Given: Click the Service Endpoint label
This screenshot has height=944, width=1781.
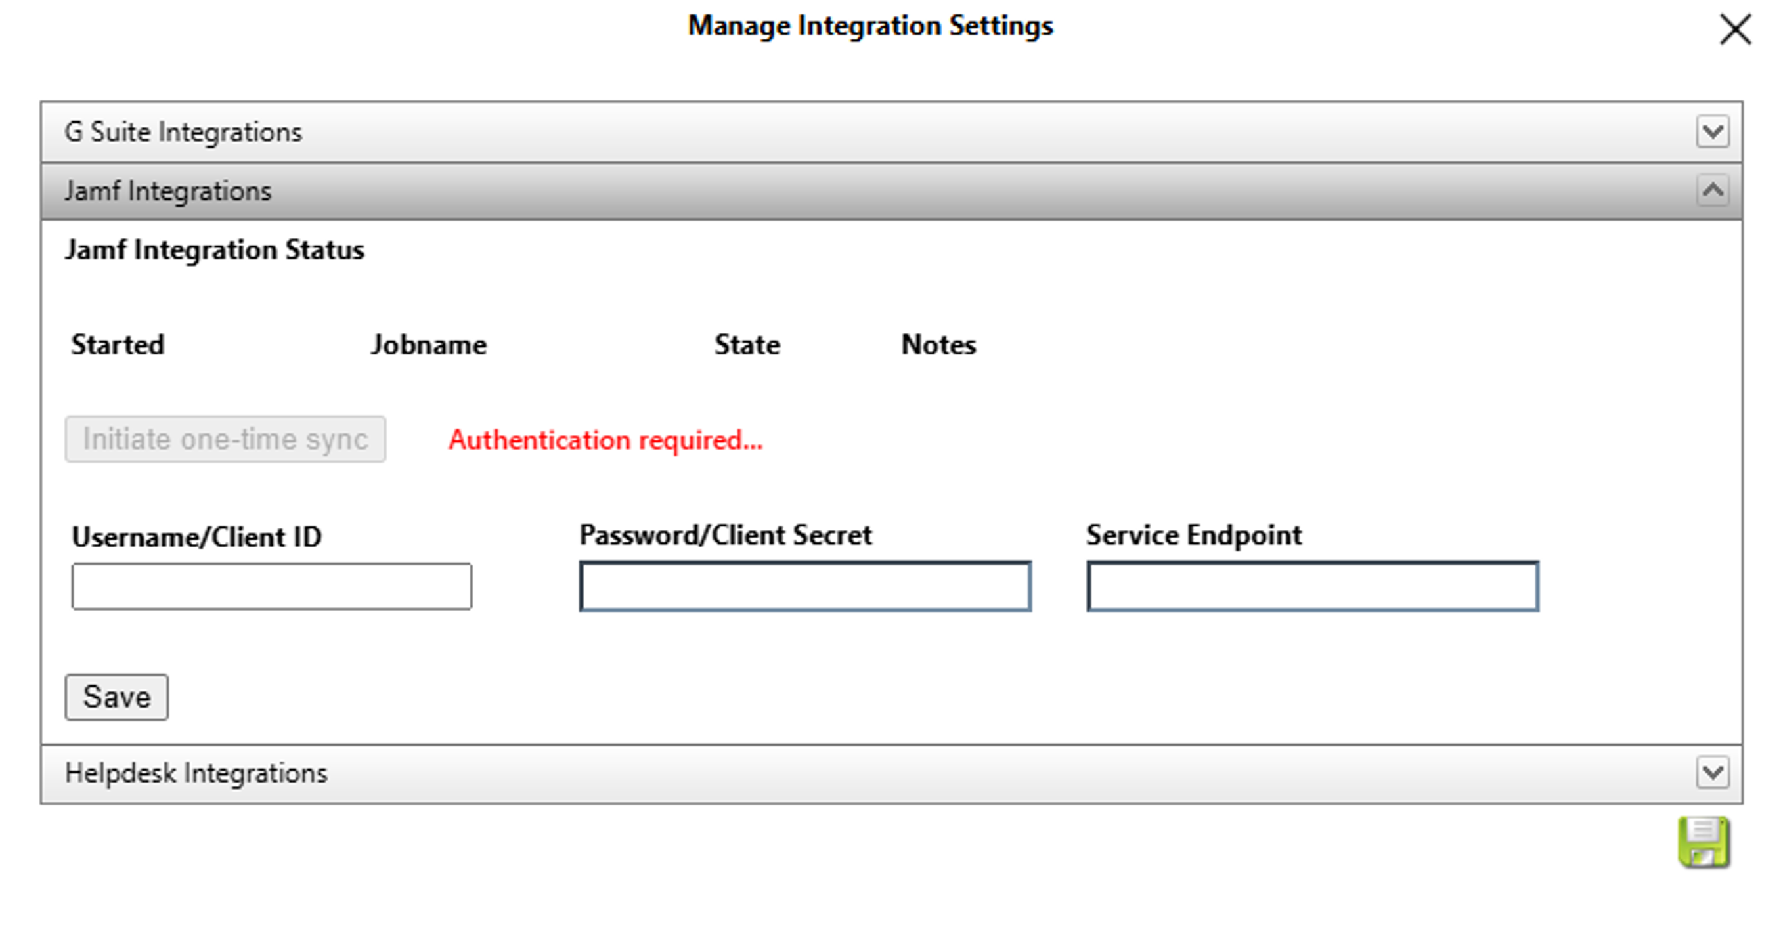Looking at the screenshot, I should [x=1194, y=535].
